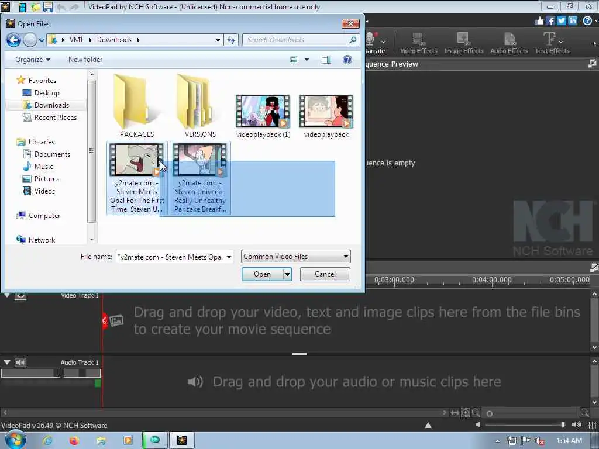This screenshot has width=599, height=449.
Task: Toggle the preview pane icon
Action: pos(326,60)
